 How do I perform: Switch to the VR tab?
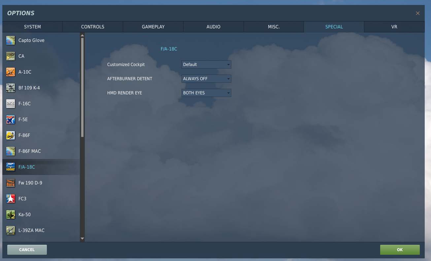pos(394,27)
